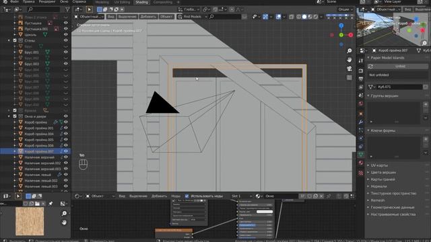This screenshot has width=431, height=242.
Task: Toggle visibility of Брус.001
Action: [x=66, y=52]
